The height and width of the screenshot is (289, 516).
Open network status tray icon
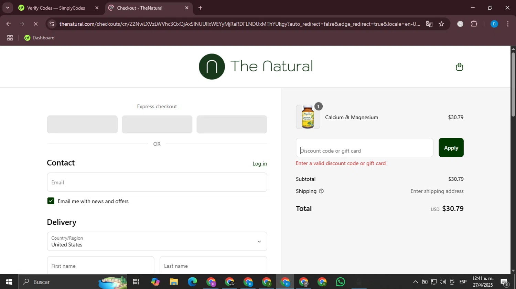coord(434,282)
